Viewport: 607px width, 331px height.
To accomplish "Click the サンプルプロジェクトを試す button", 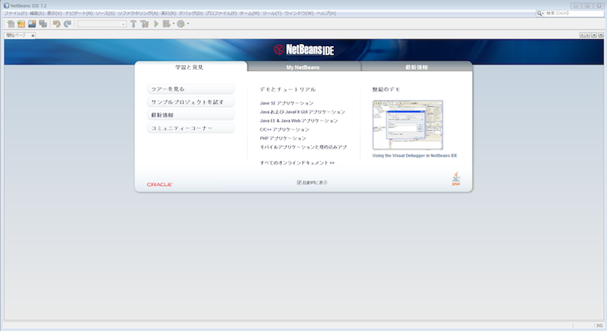I will click(x=191, y=102).
